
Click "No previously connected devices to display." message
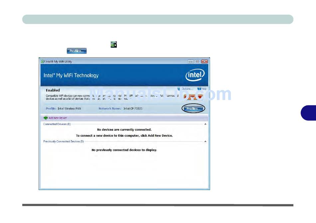pos(124,150)
